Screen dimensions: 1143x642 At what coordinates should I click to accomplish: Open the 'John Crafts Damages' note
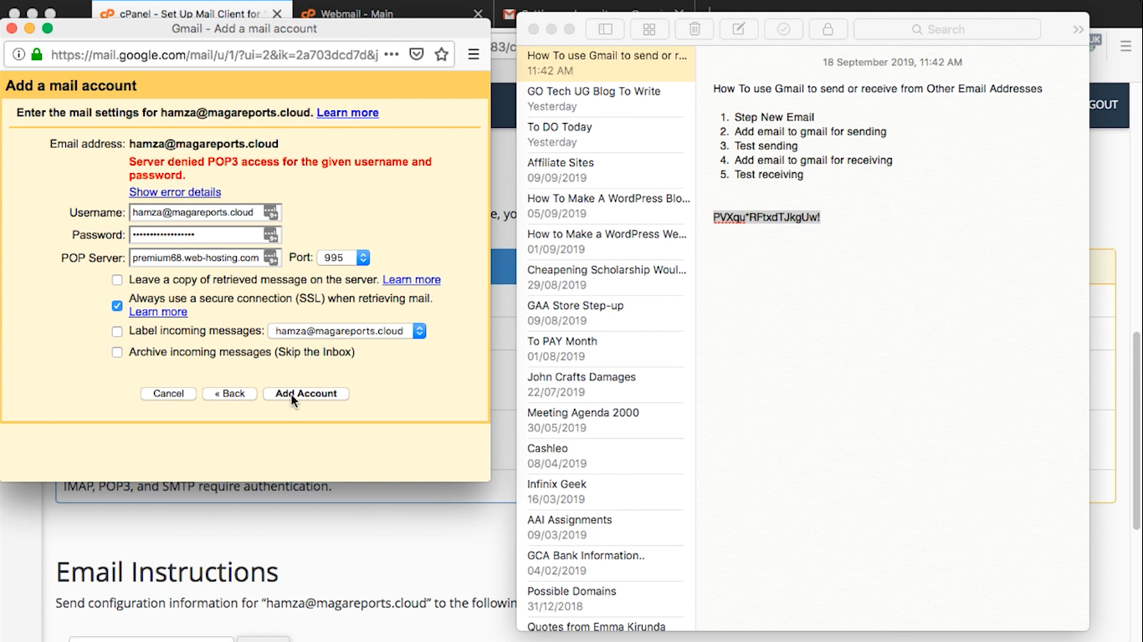[x=606, y=385]
